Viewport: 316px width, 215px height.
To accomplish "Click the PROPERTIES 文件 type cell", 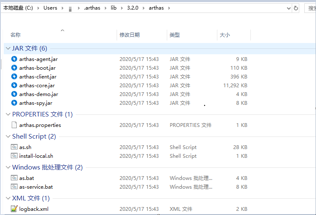I will [x=191, y=125].
